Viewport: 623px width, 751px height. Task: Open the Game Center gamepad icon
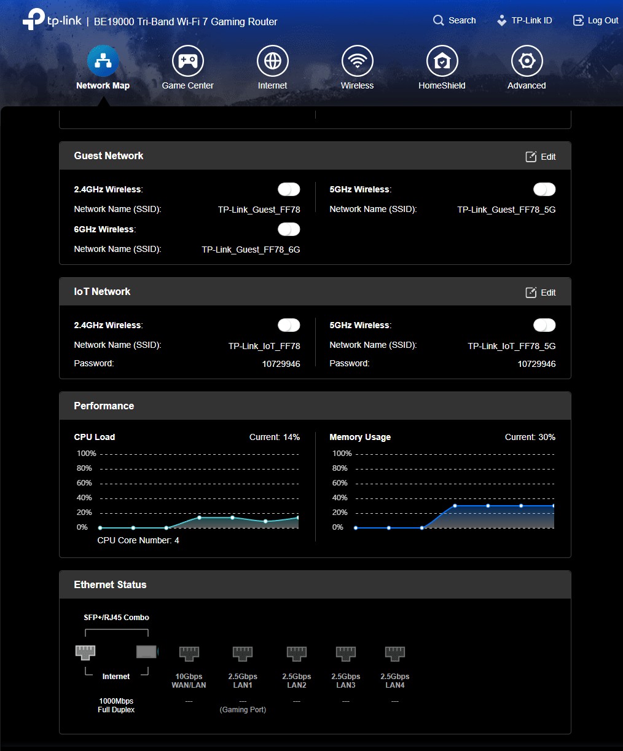tap(187, 61)
